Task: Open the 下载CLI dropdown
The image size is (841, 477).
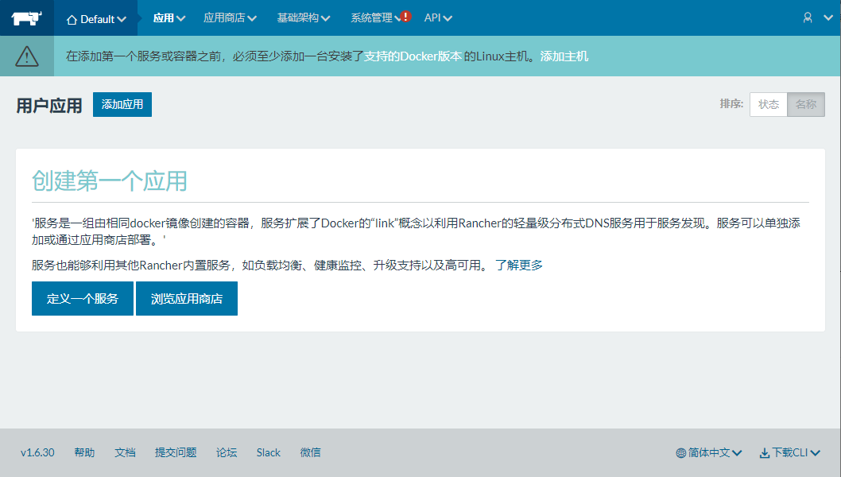Action: tap(790, 452)
